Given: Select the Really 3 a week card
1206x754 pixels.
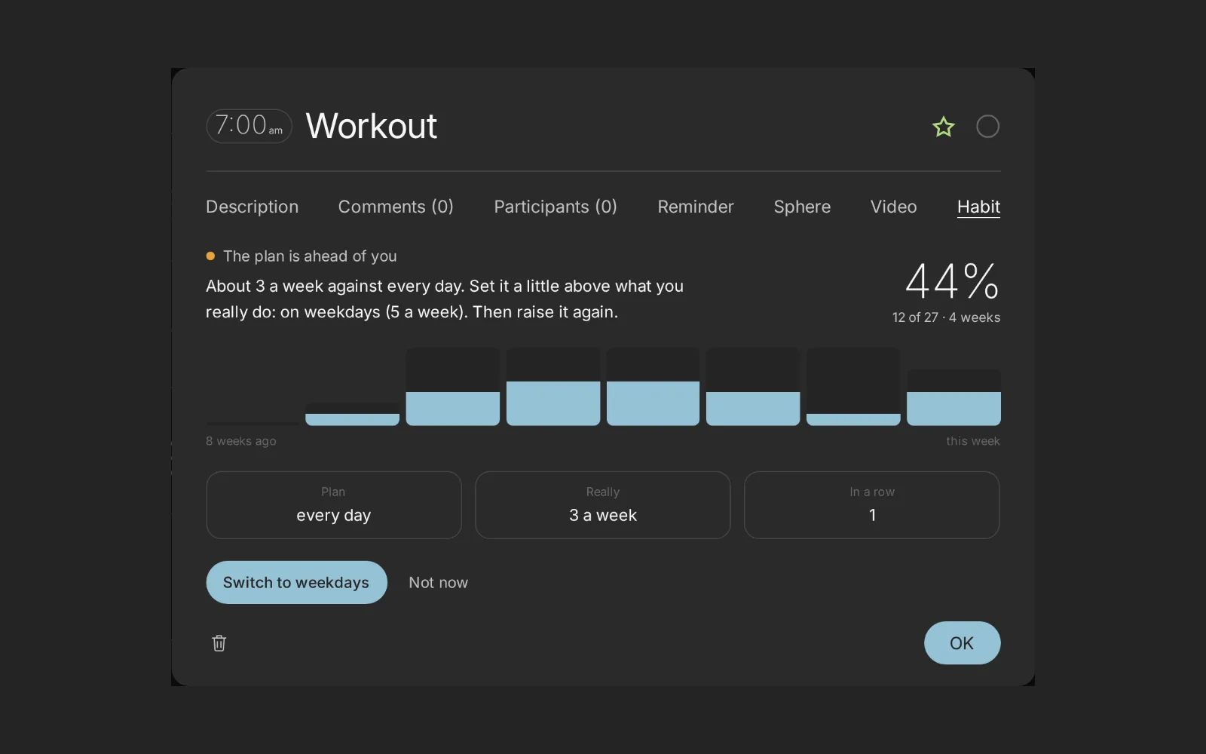Looking at the screenshot, I should tap(602, 505).
